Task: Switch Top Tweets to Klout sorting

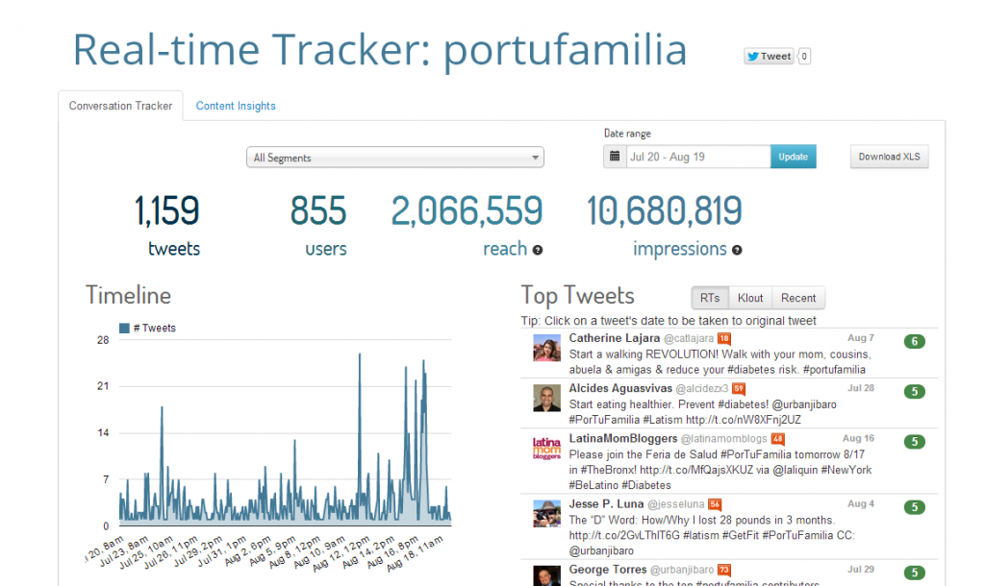Action: coord(750,298)
